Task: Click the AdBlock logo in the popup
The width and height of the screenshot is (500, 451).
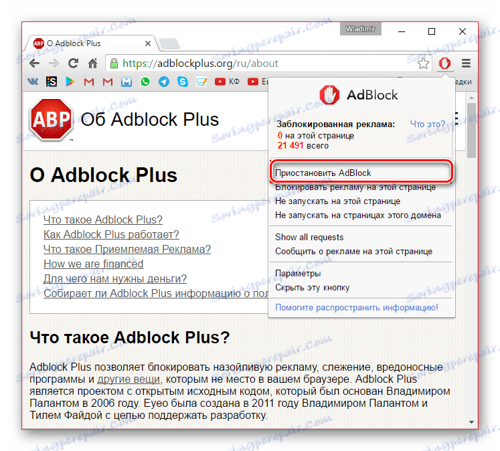Action: click(x=359, y=94)
